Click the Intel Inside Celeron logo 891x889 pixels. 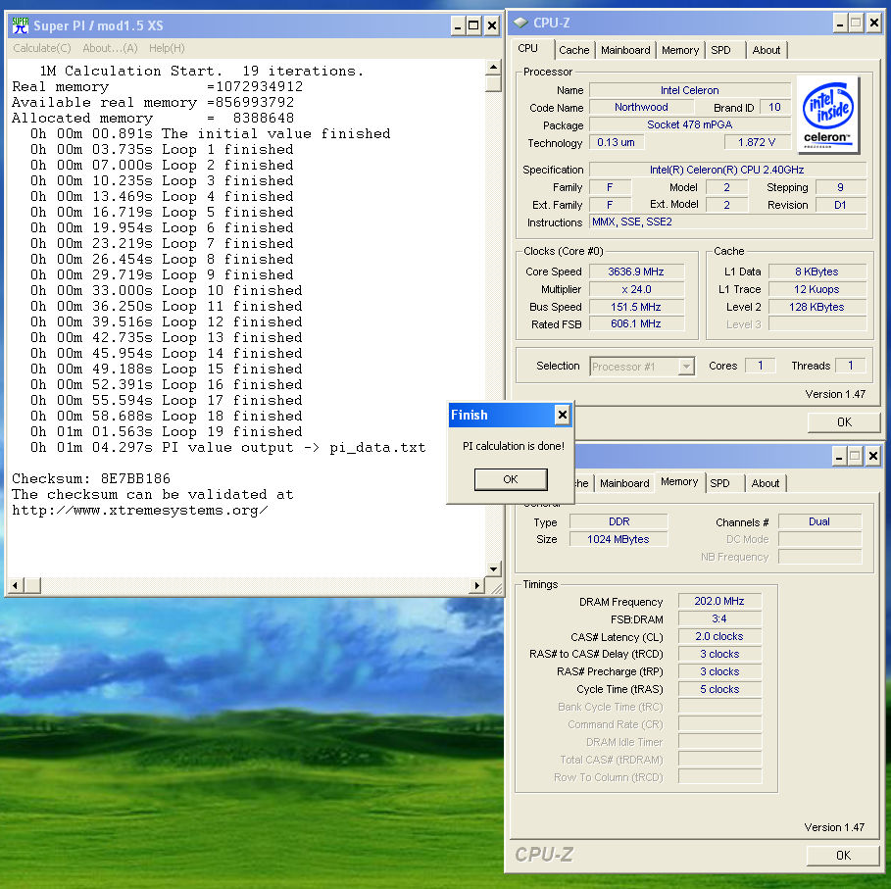[x=828, y=115]
